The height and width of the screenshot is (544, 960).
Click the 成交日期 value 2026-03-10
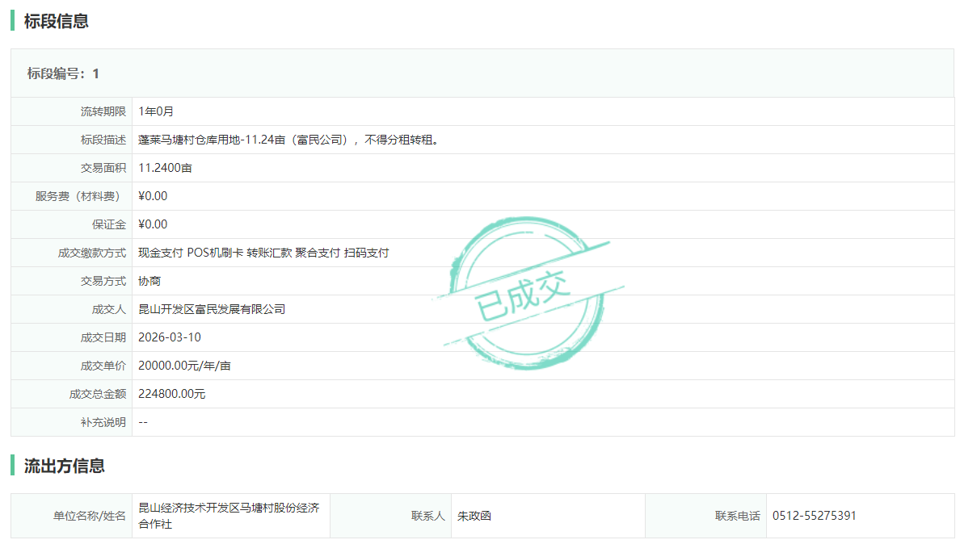click(170, 337)
